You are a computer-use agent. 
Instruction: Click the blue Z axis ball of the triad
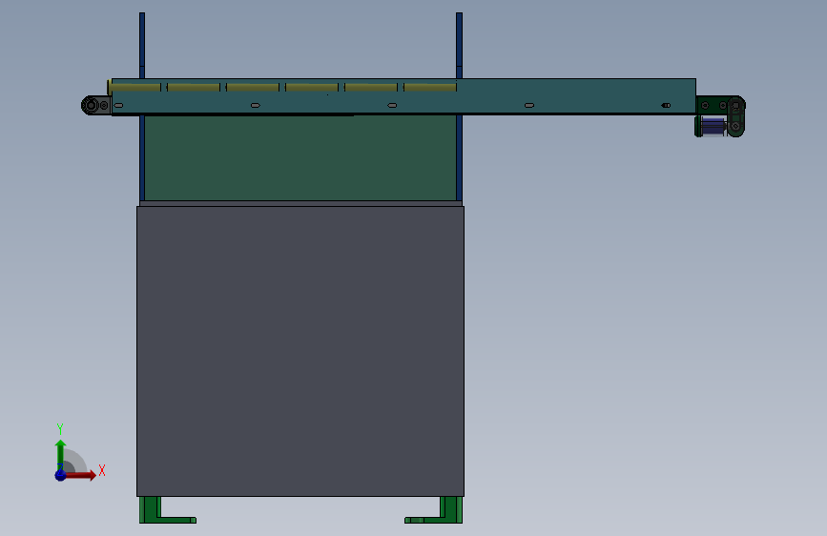pyautogui.click(x=61, y=475)
